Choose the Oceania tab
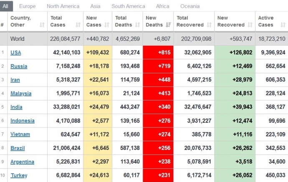 pos(190,6)
